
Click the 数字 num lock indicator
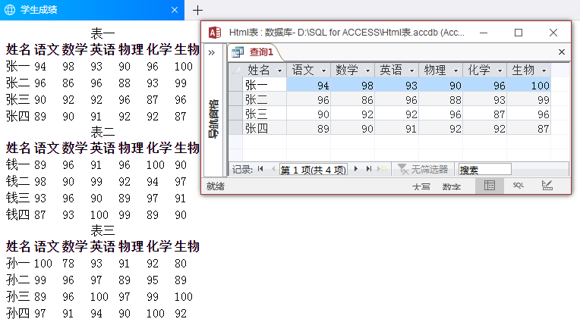(x=451, y=187)
